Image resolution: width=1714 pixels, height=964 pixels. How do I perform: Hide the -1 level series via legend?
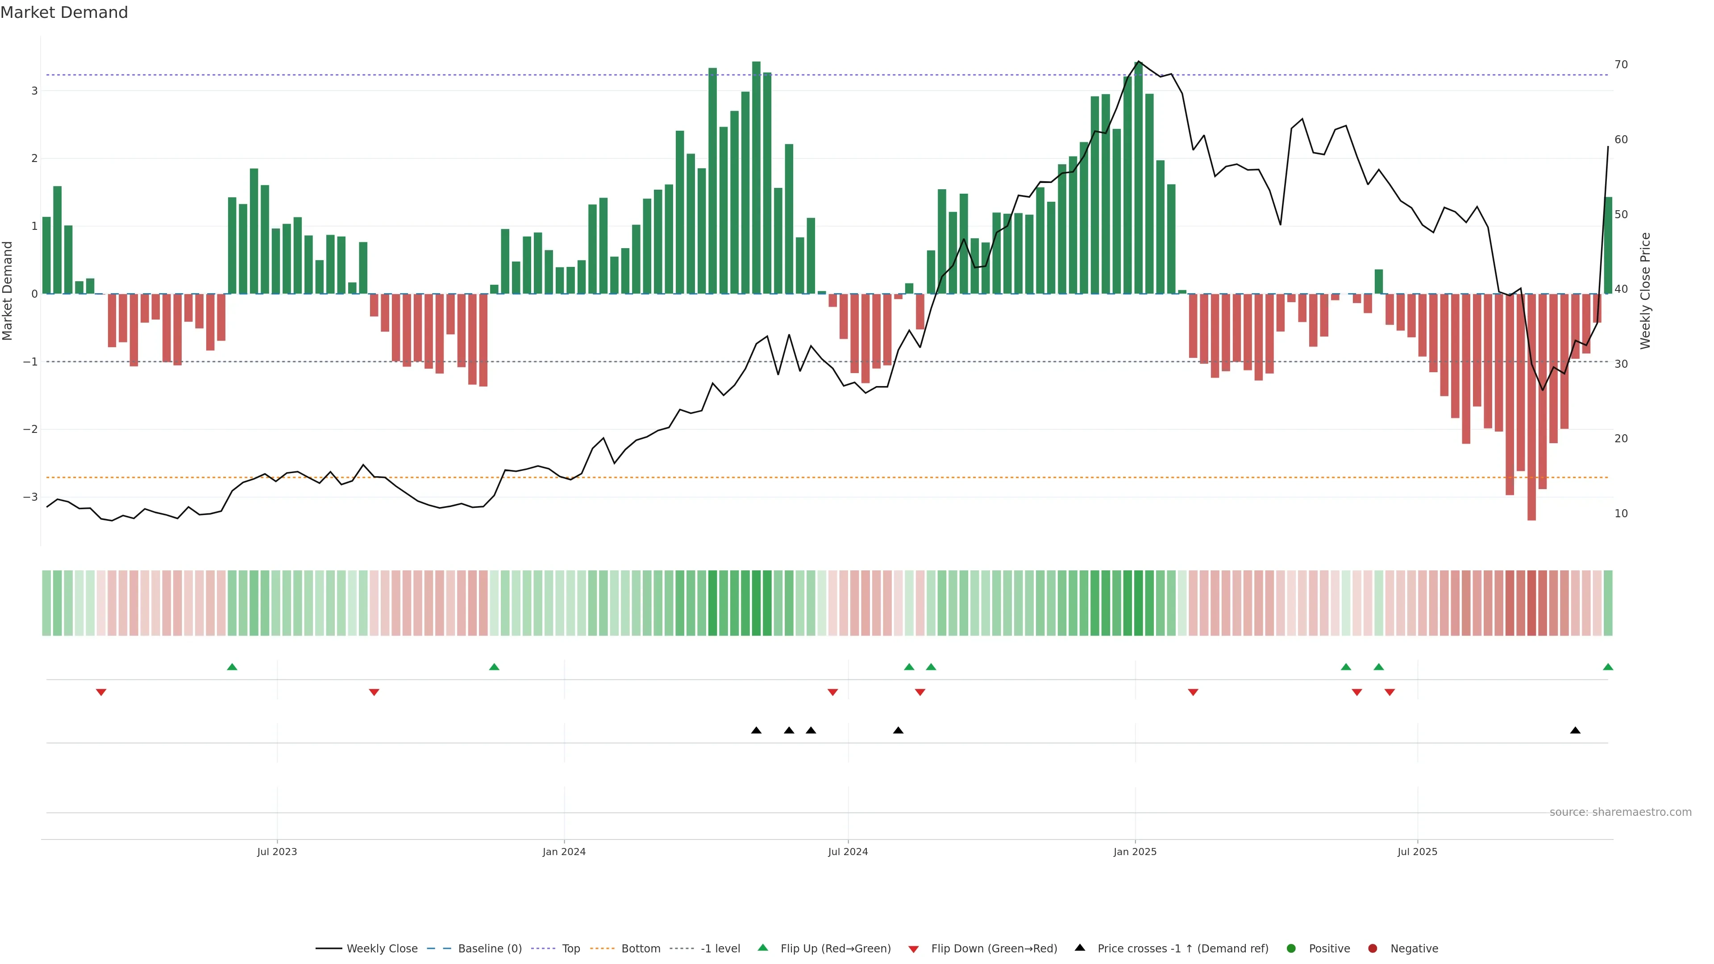tap(720, 948)
